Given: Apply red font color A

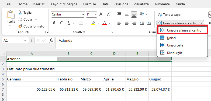Looking at the screenshot, I should tap(105, 23).
